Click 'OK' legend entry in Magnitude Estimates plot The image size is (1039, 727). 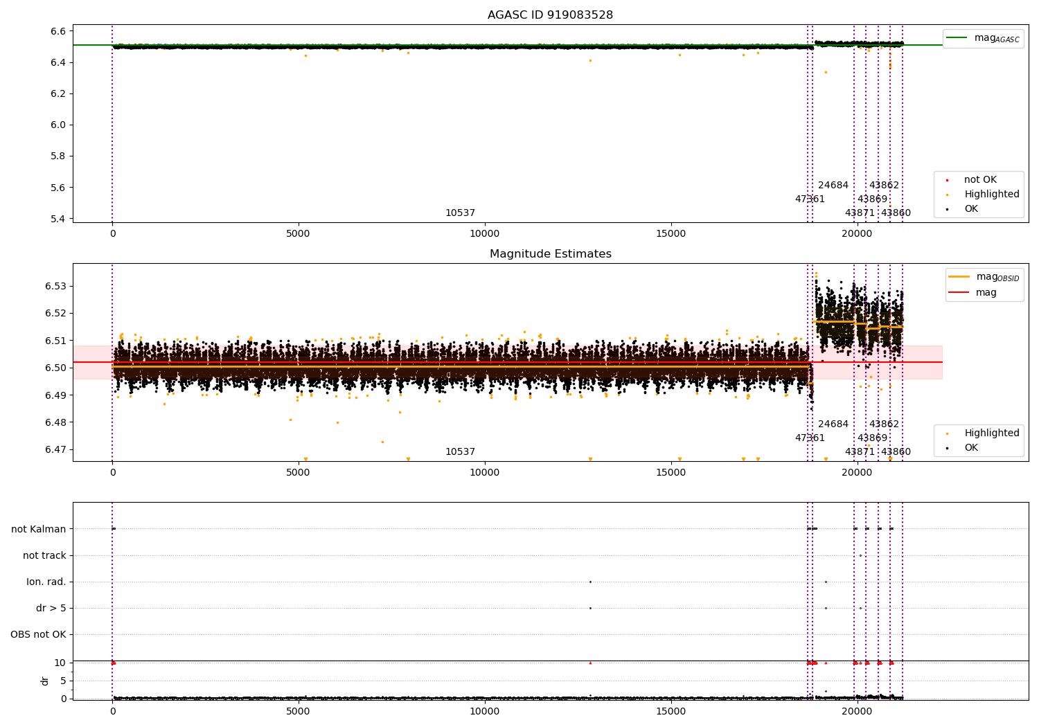[971, 448]
